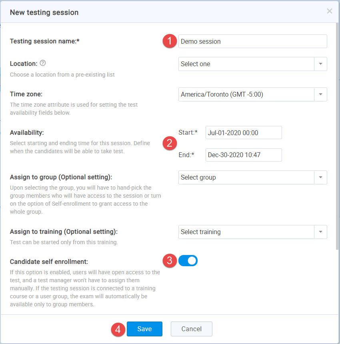Click the red number 1 step marker
The image size is (340, 344).
click(x=170, y=41)
